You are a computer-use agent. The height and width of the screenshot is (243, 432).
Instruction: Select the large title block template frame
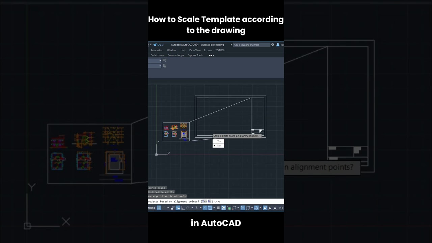(x=231, y=117)
